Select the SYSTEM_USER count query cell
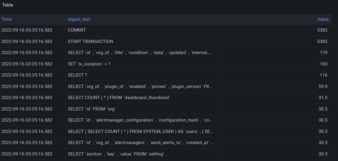Screen dimensions: 338x161 tap(142, 131)
